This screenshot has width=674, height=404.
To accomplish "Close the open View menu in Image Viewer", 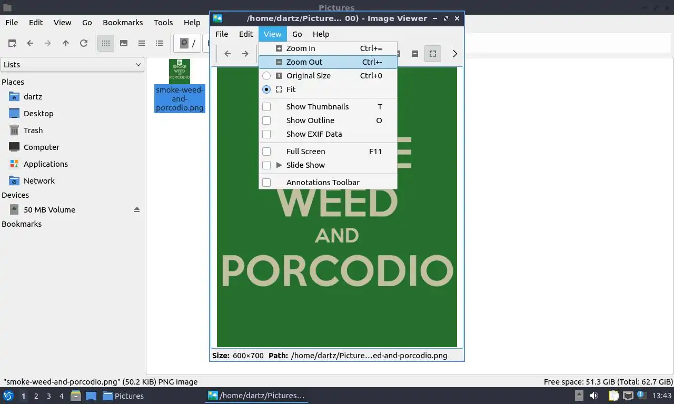I will point(272,34).
